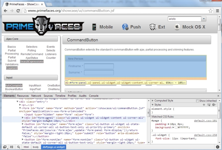Screen dimensions: 222x150
Task: Switch to the Network devtools tab
Action: pos(36,96)
